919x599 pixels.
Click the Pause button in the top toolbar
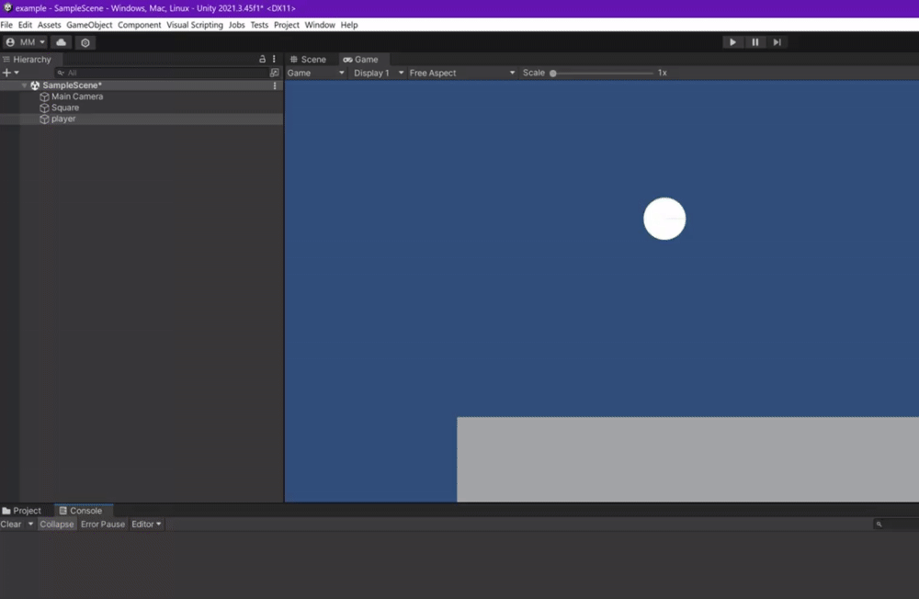754,42
